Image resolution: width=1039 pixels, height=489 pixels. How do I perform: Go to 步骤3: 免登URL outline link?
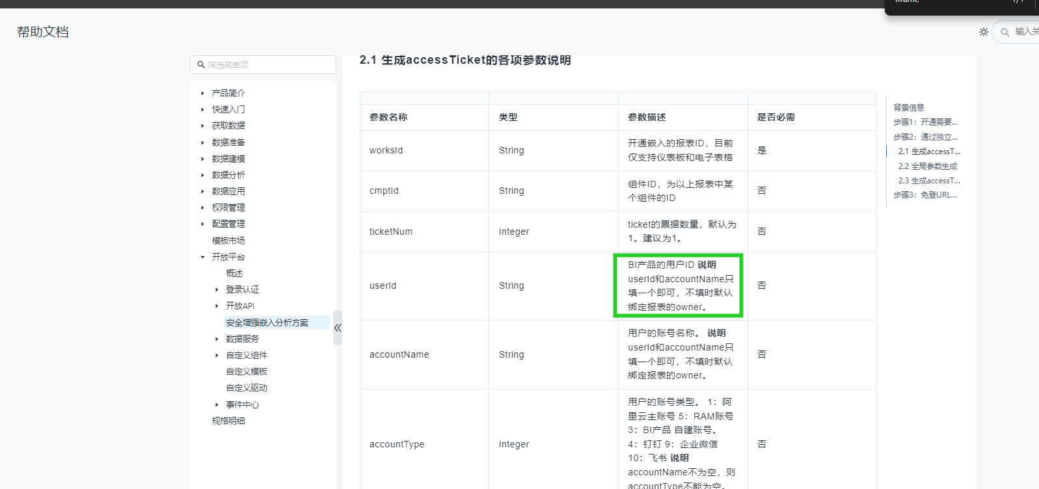click(x=924, y=195)
